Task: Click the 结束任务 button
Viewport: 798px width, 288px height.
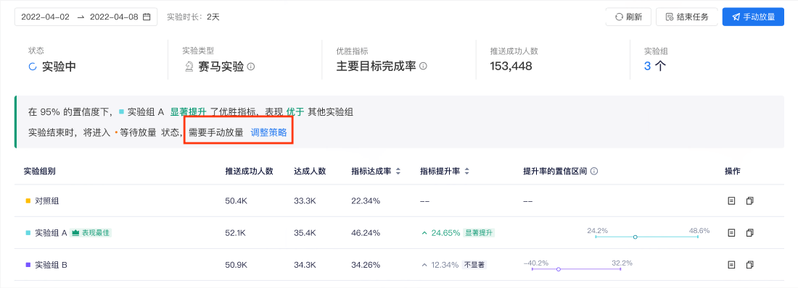Action: [686, 17]
